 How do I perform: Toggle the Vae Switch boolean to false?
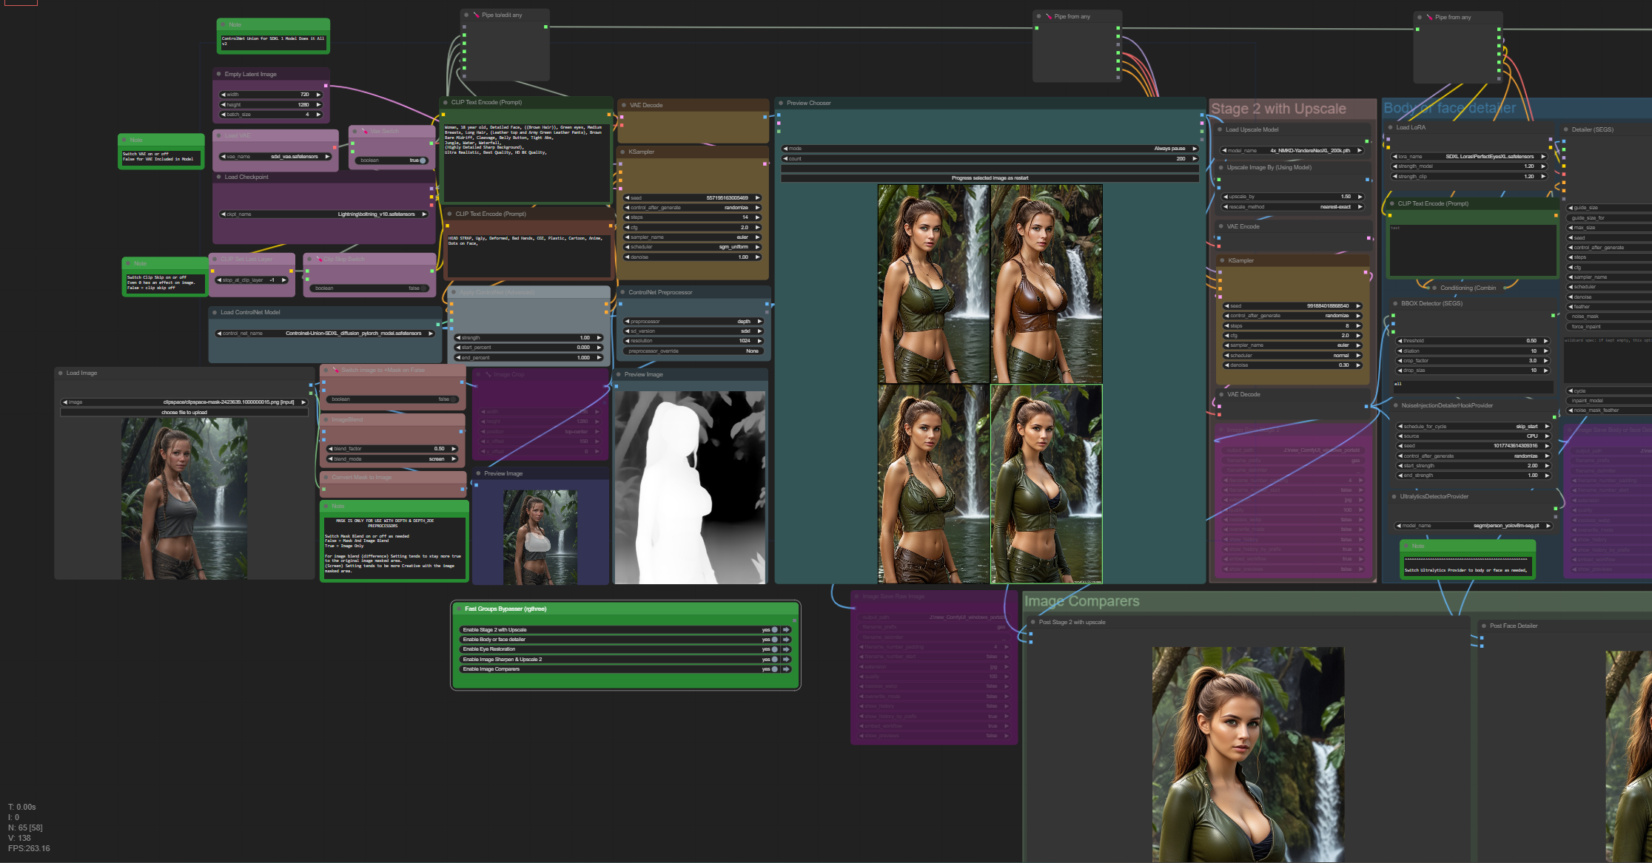pyautogui.click(x=422, y=160)
